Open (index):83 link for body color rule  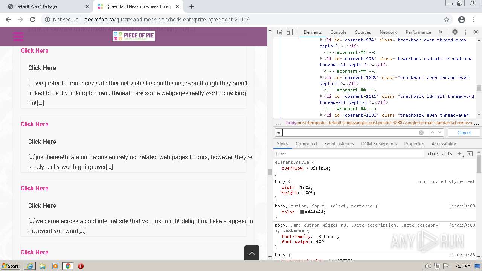click(462, 206)
